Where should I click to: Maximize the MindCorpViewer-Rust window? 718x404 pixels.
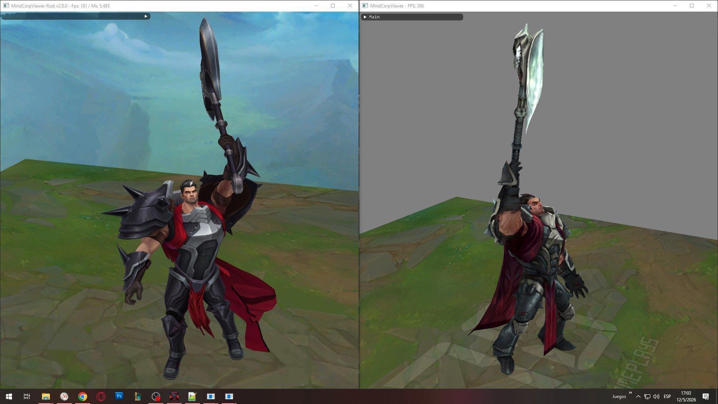[x=333, y=6]
